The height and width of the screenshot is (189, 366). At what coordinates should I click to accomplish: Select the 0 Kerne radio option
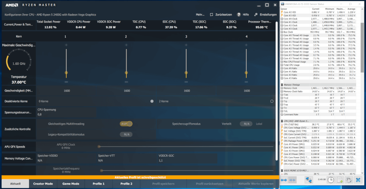coord(152,102)
